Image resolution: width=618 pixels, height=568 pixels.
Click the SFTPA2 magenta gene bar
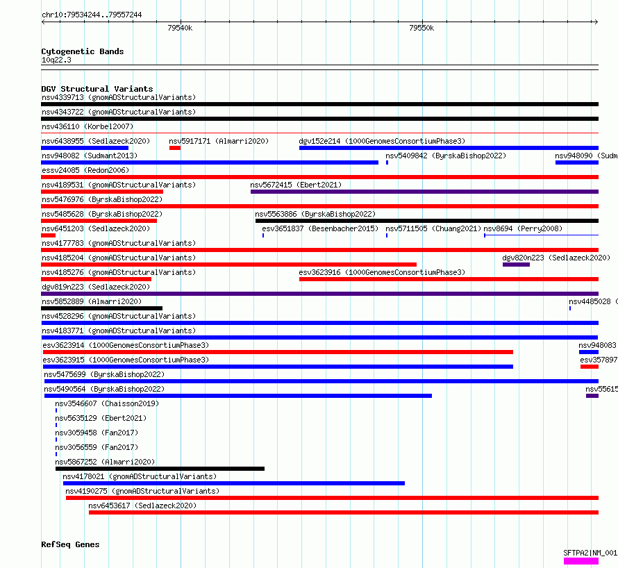click(x=581, y=561)
